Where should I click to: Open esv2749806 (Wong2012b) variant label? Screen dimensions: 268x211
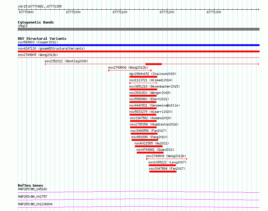[x=128, y=67]
